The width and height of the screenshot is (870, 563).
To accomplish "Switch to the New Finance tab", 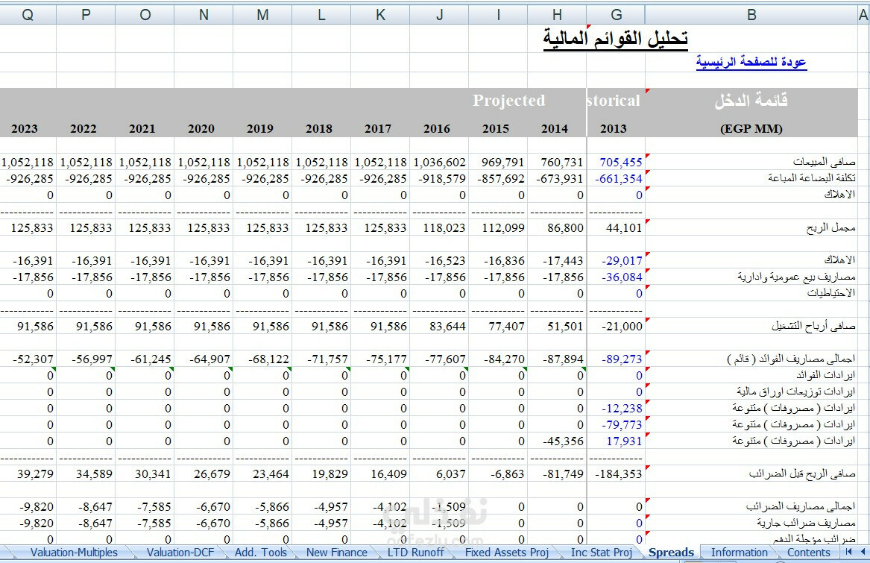I will [336, 553].
